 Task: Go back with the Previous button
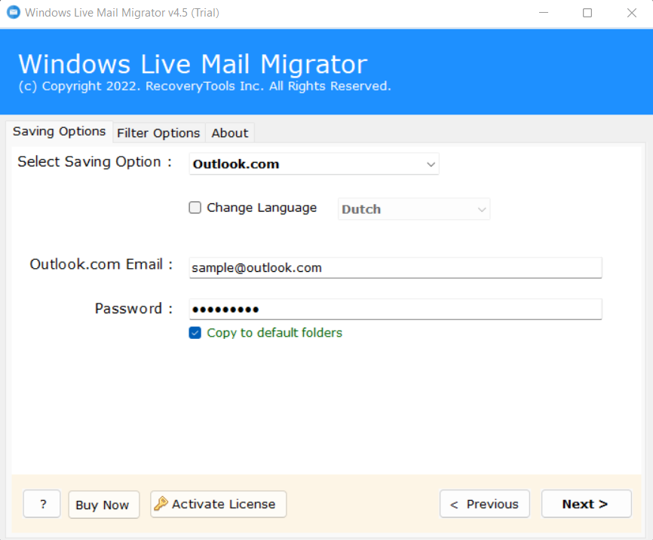pos(485,504)
